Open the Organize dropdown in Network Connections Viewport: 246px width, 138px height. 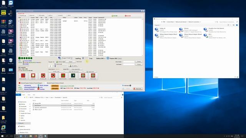[x=158, y=25]
